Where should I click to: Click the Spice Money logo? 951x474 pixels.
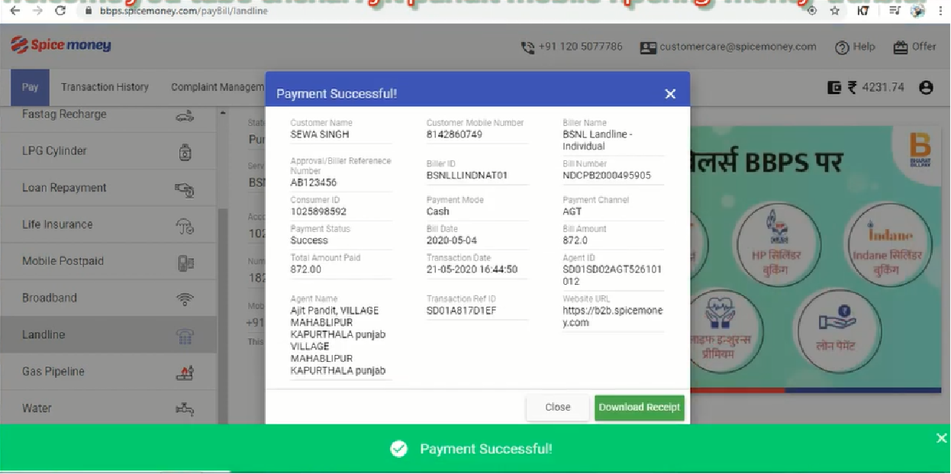pos(61,46)
